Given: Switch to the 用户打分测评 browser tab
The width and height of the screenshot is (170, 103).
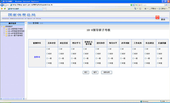Looking at the screenshot, I should point(25,9).
